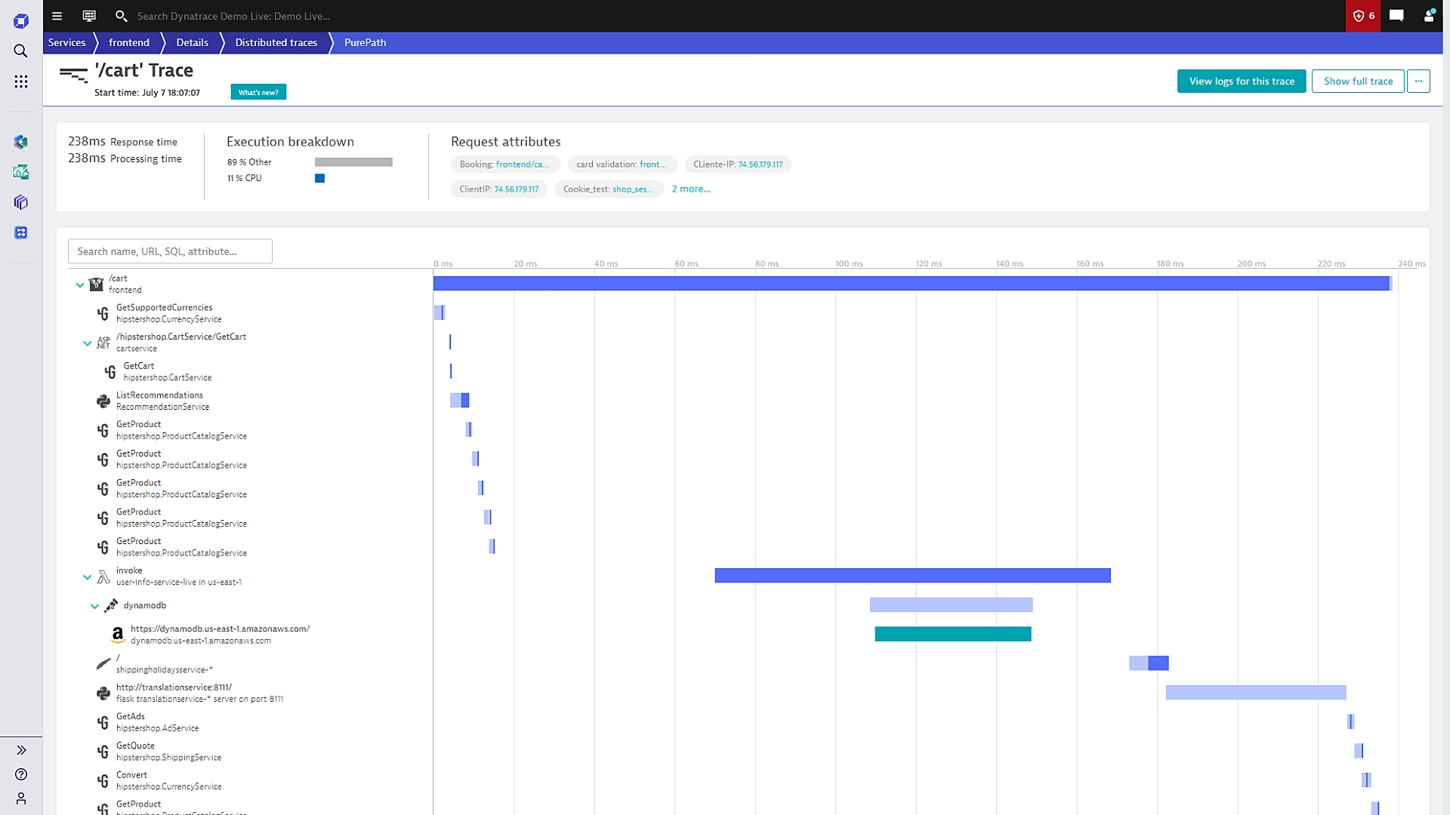Go to frontend breadcrumb
The height and width of the screenshot is (815, 1450).
129,42
